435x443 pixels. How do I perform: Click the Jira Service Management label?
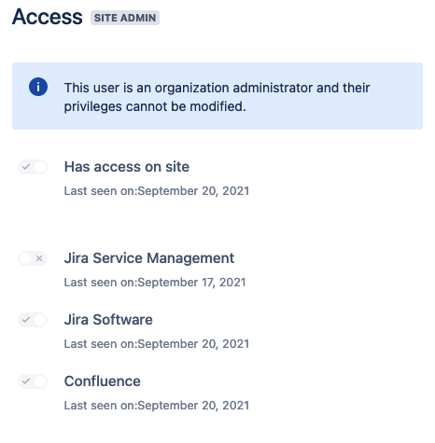pyautogui.click(x=149, y=258)
